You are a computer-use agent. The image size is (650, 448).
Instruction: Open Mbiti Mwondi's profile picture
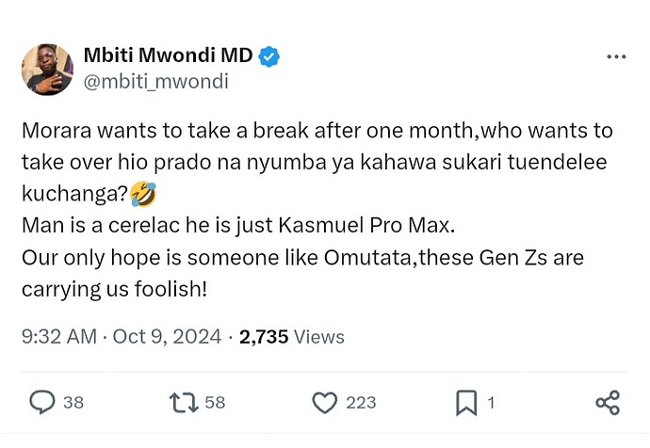click(x=49, y=69)
